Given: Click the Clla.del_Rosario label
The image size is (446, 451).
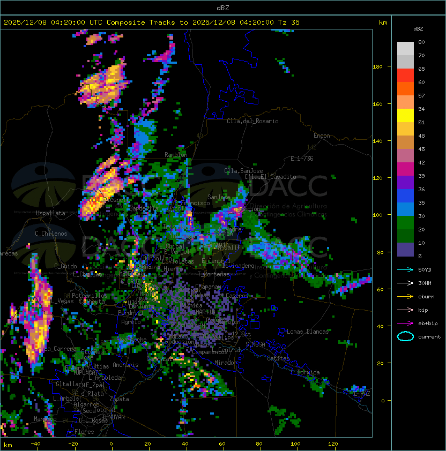Looking at the screenshot, I should click(252, 121).
